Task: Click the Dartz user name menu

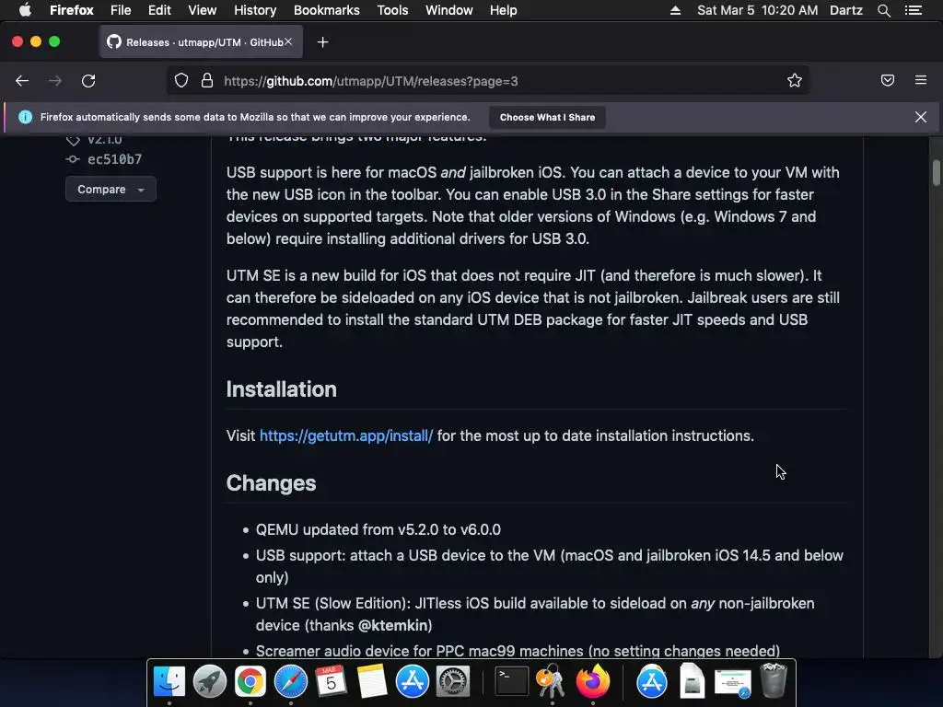Action: 845,10
